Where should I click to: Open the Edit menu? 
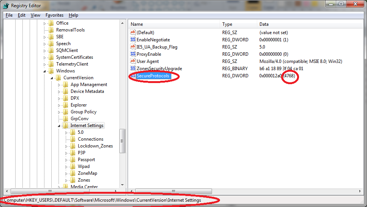point(22,15)
